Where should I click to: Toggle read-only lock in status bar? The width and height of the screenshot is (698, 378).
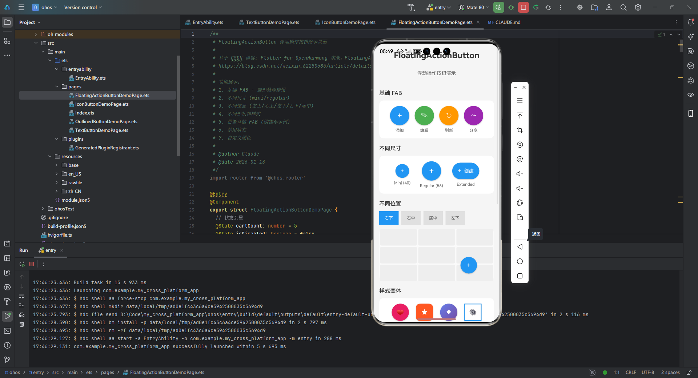point(689,373)
